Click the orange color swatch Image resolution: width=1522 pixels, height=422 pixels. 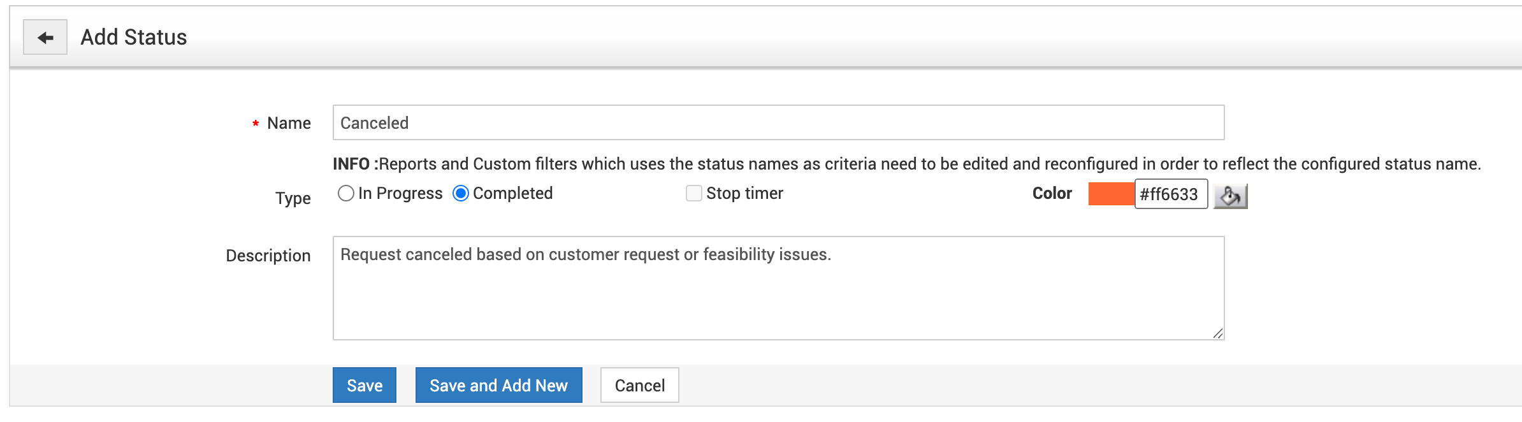1111,194
